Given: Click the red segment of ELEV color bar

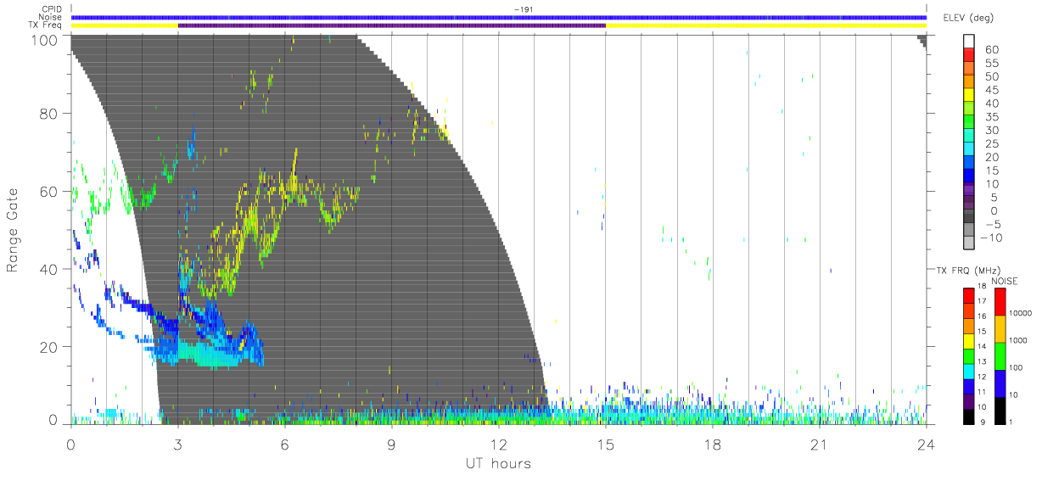Looking at the screenshot, I should point(970,53).
